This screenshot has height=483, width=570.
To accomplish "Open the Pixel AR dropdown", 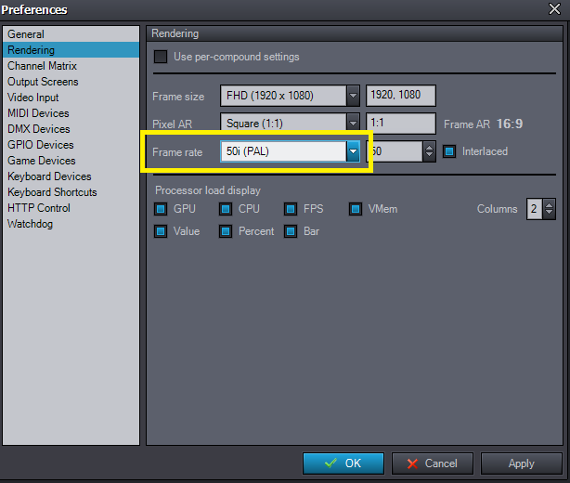I will point(353,124).
